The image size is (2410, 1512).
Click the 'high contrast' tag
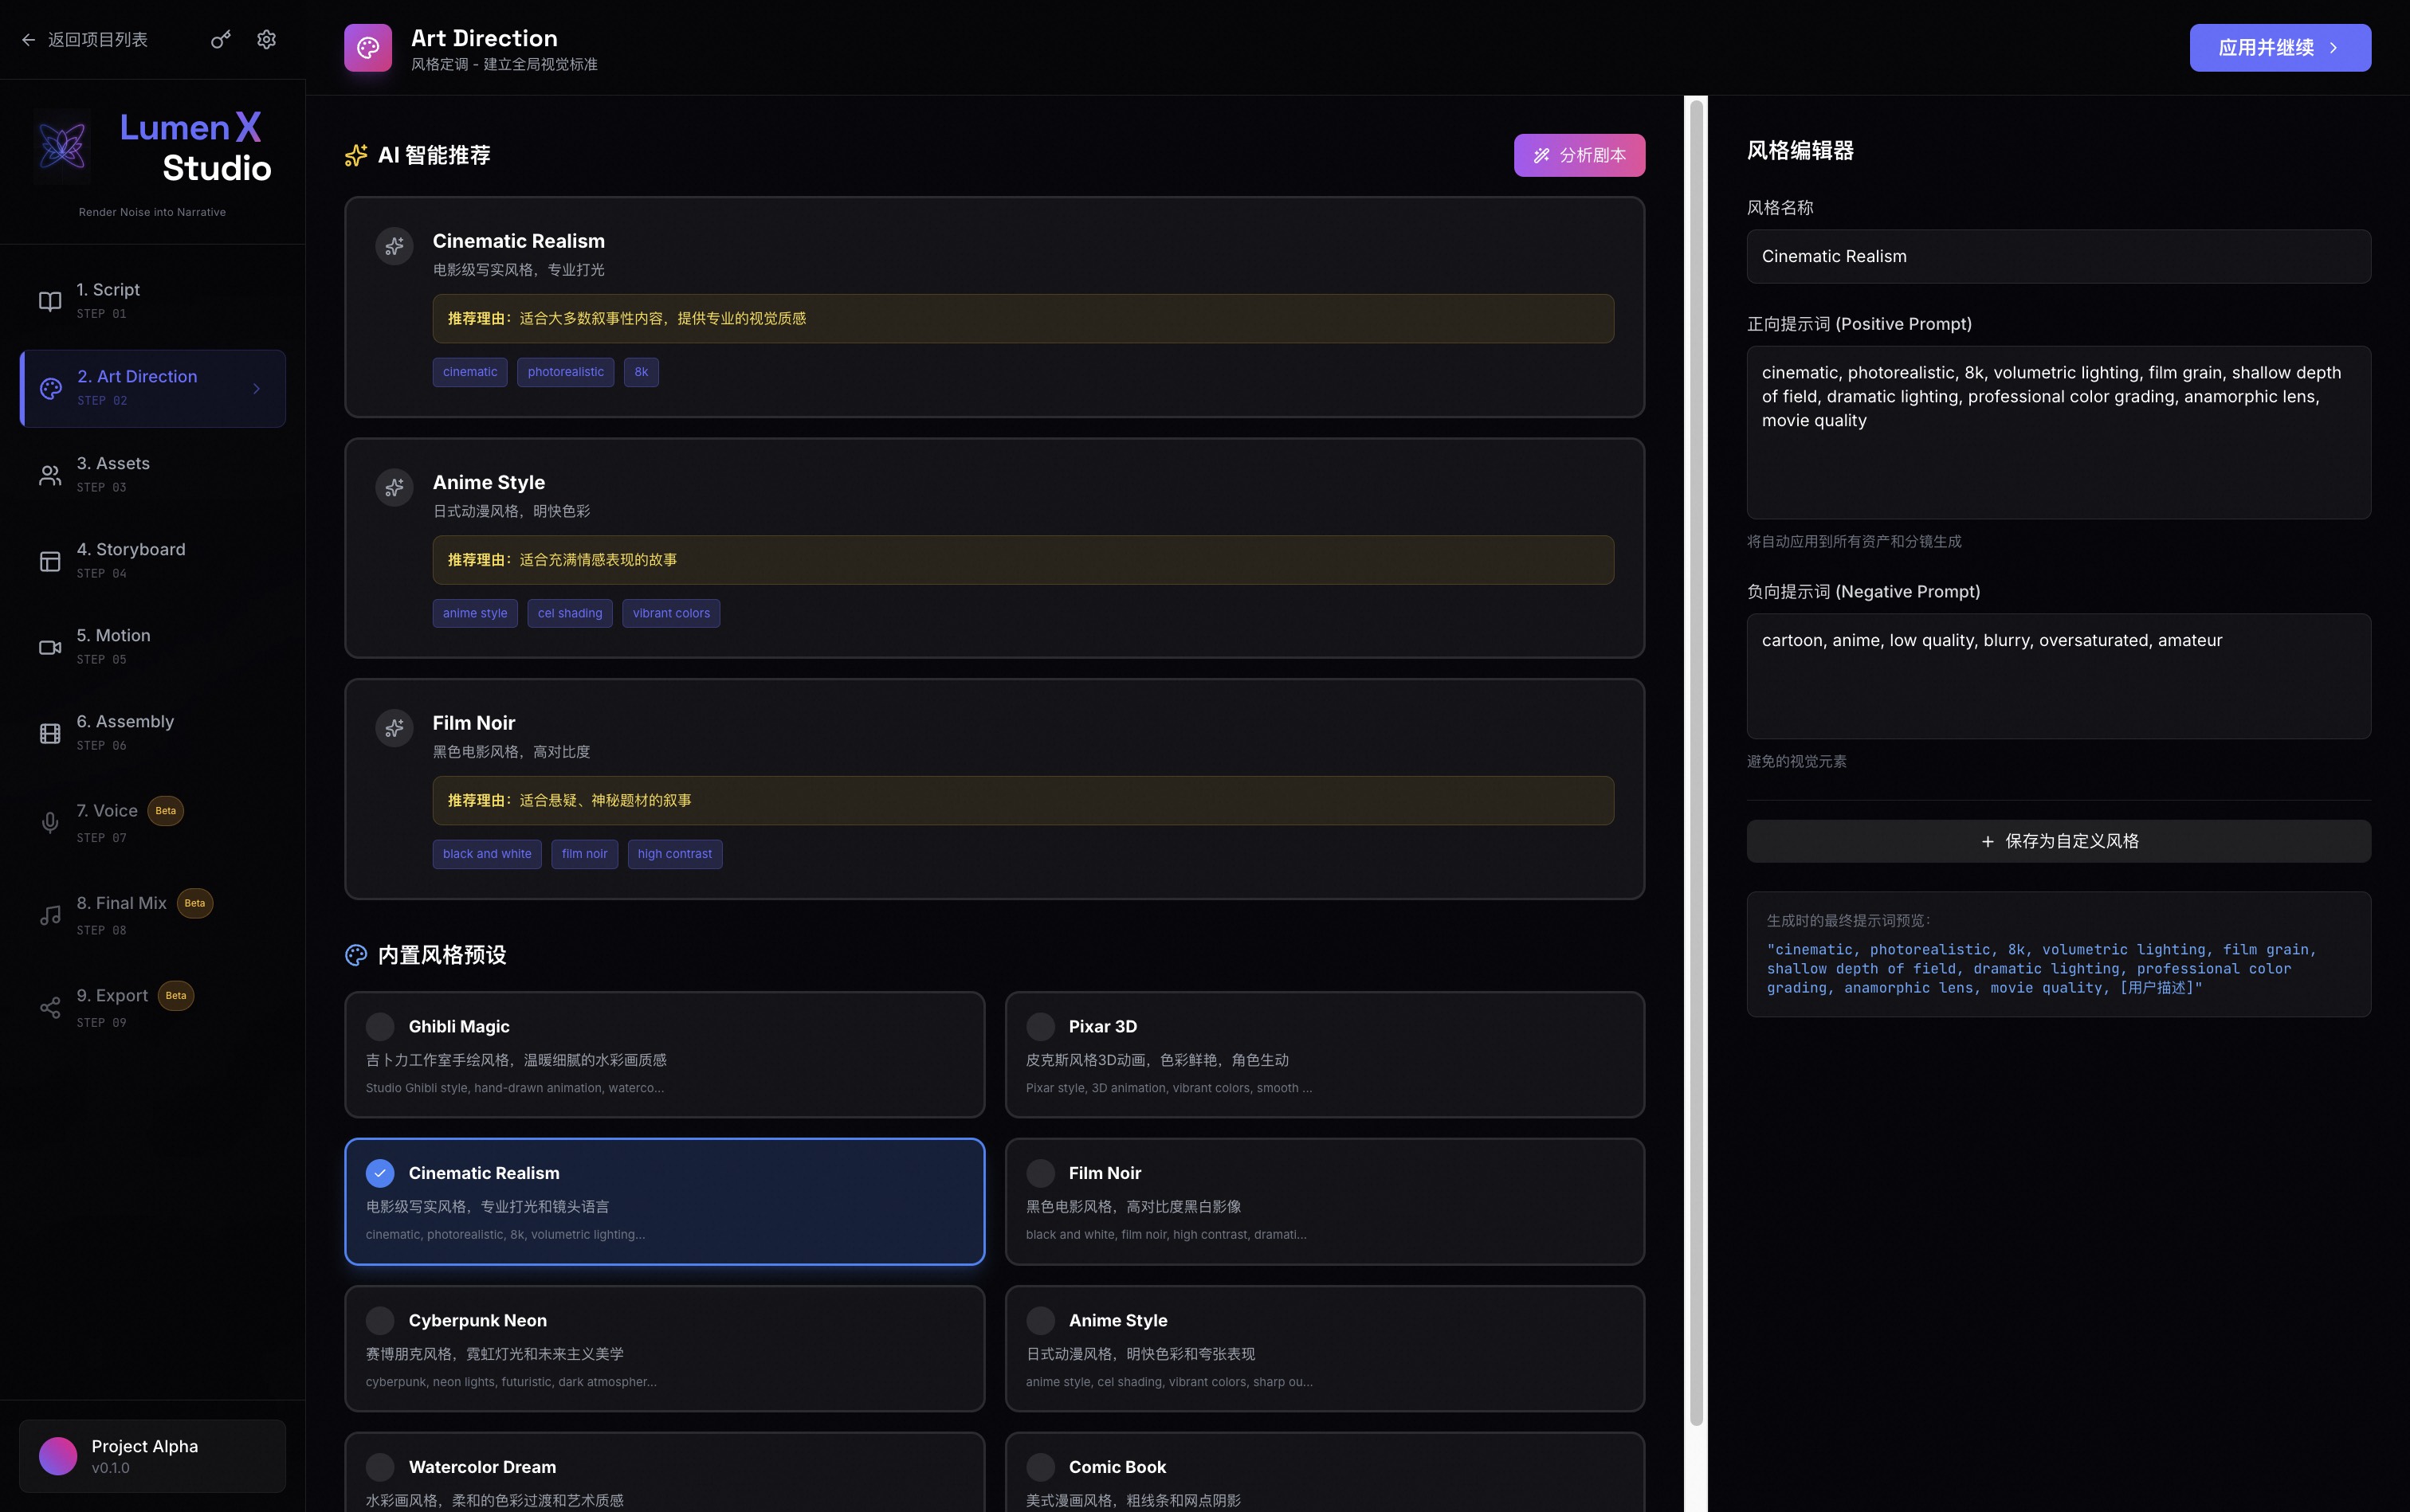674,854
